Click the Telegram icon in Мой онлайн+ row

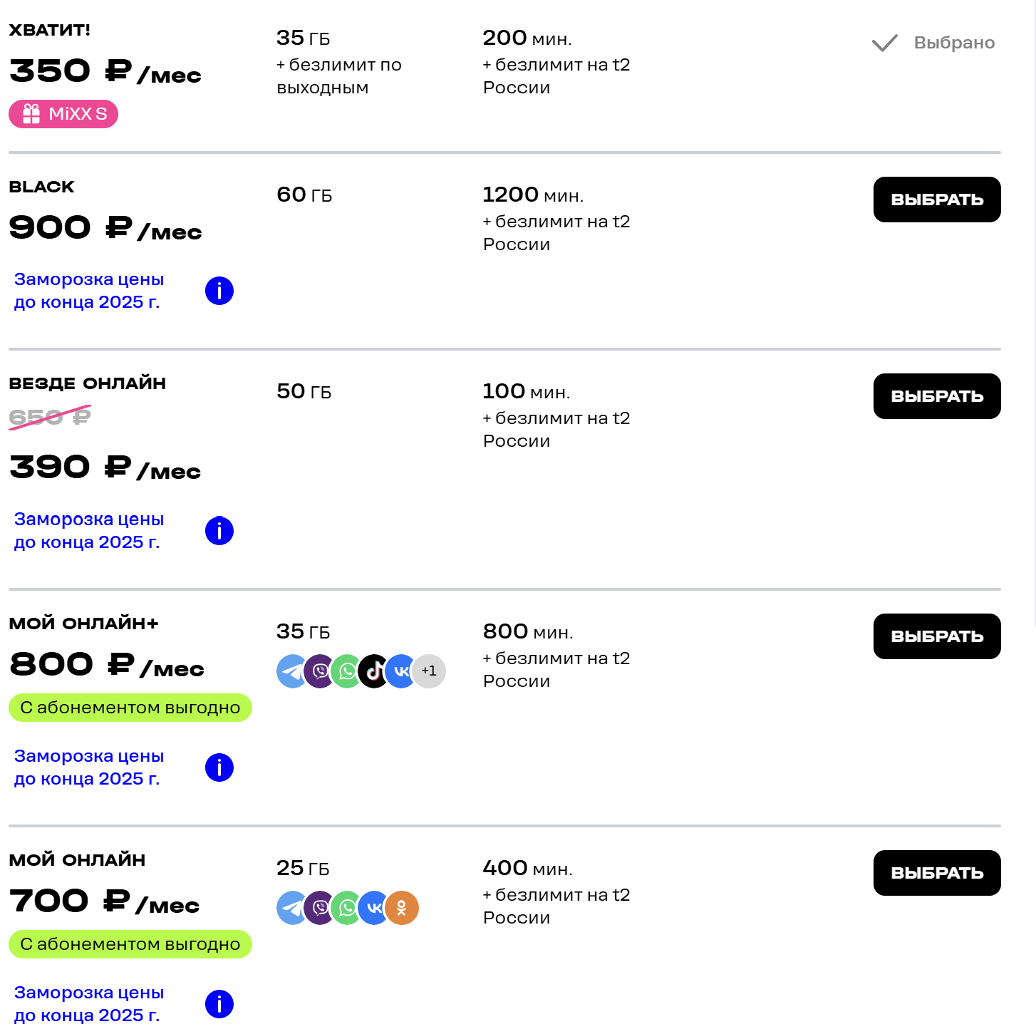[x=291, y=671]
